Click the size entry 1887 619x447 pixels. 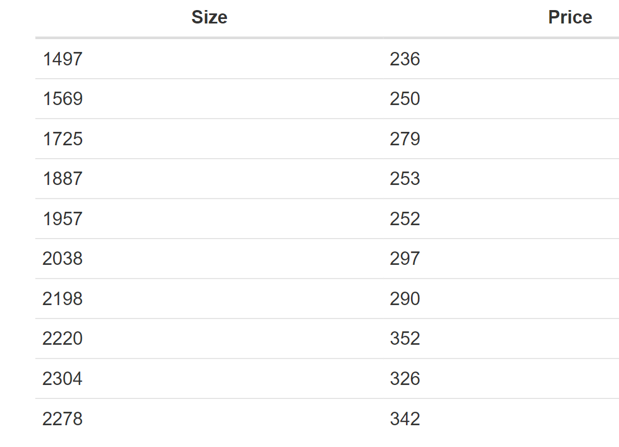click(63, 179)
